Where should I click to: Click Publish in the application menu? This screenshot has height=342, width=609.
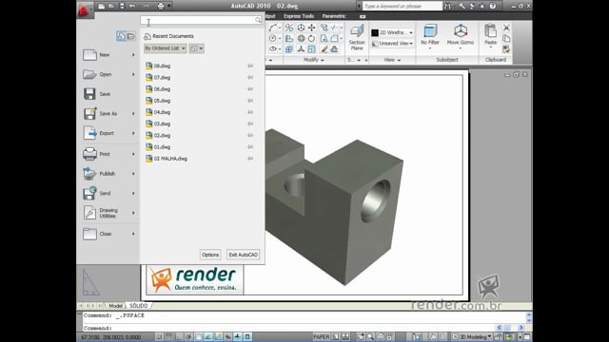(108, 174)
